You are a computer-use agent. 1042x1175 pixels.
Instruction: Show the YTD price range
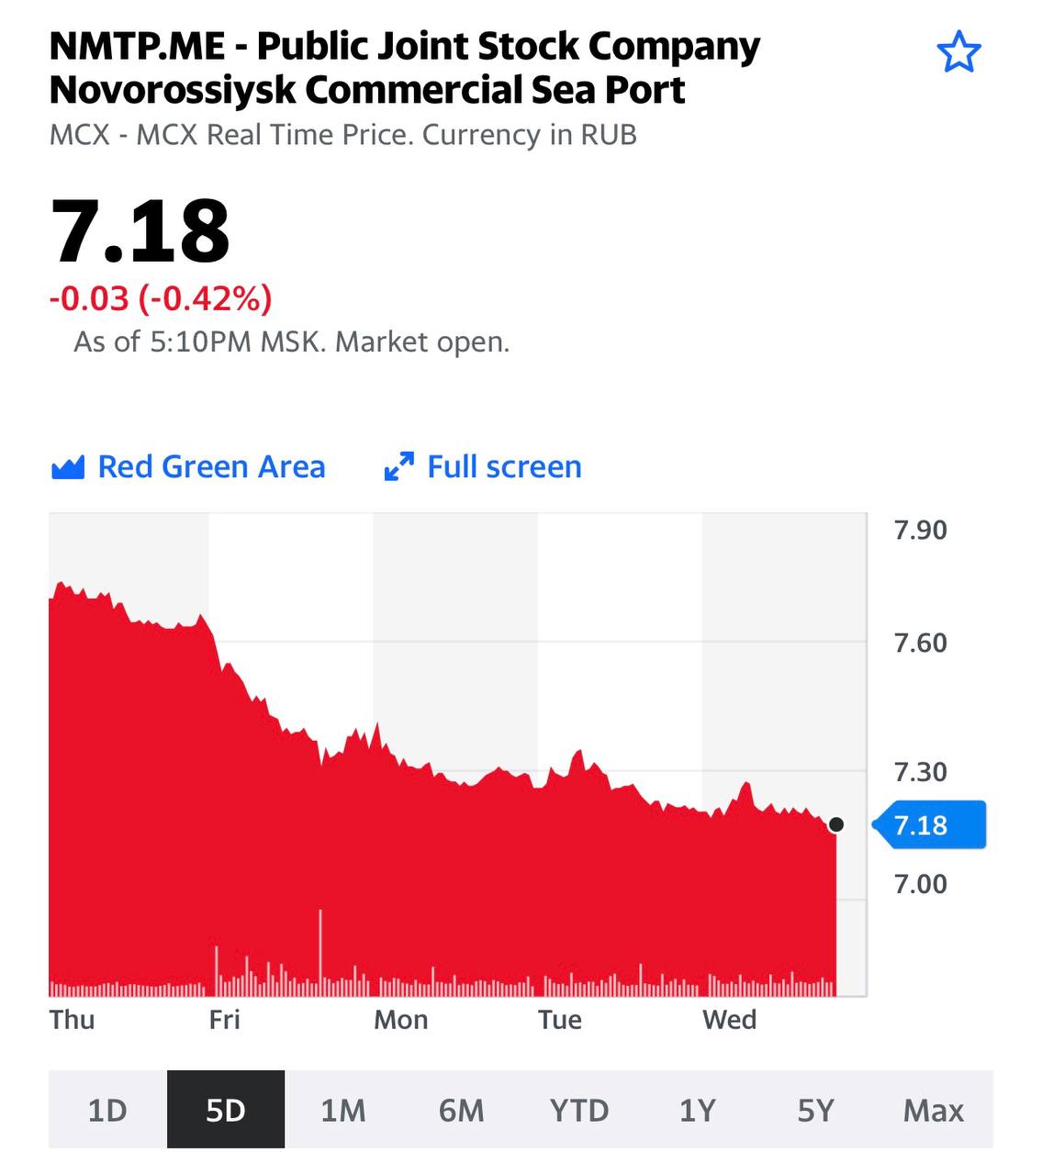pos(579,1110)
